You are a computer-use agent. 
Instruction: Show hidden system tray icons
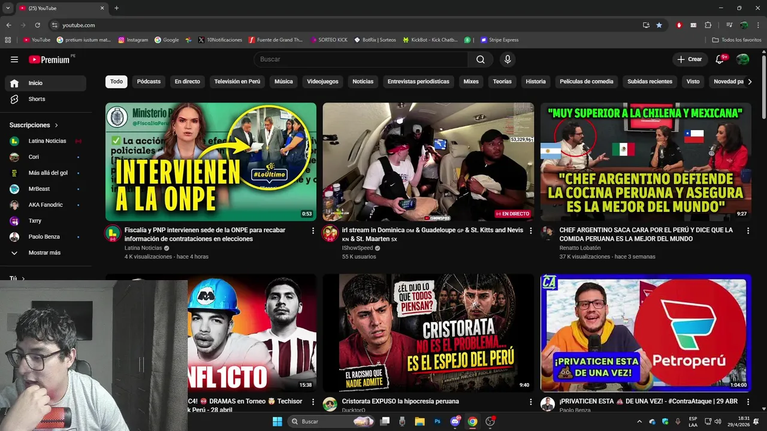tap(639, 421)
